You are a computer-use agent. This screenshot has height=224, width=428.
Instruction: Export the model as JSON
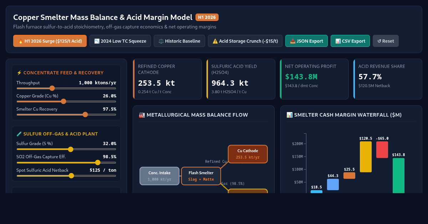coord(306,41)
